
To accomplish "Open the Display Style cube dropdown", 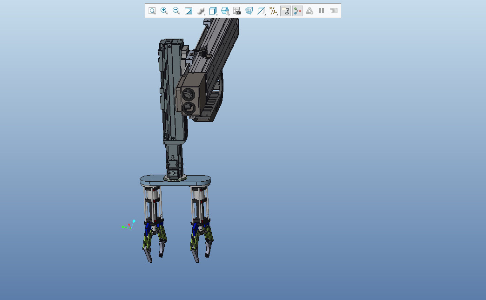I will tap(213, 11).
